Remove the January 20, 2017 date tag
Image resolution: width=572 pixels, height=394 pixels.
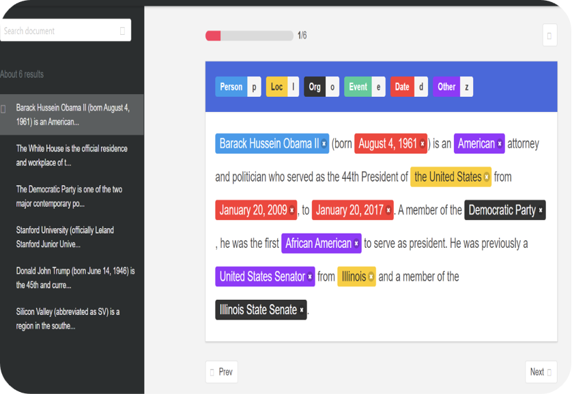(x=388, y=210)
